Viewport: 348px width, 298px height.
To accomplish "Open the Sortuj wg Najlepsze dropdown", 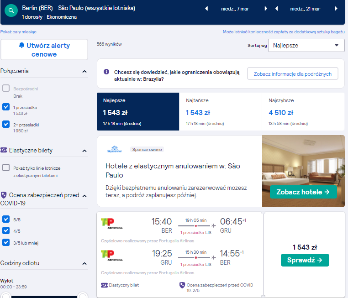I will coord(306,46).
